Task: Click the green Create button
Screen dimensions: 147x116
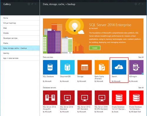Action: [95, 48]
